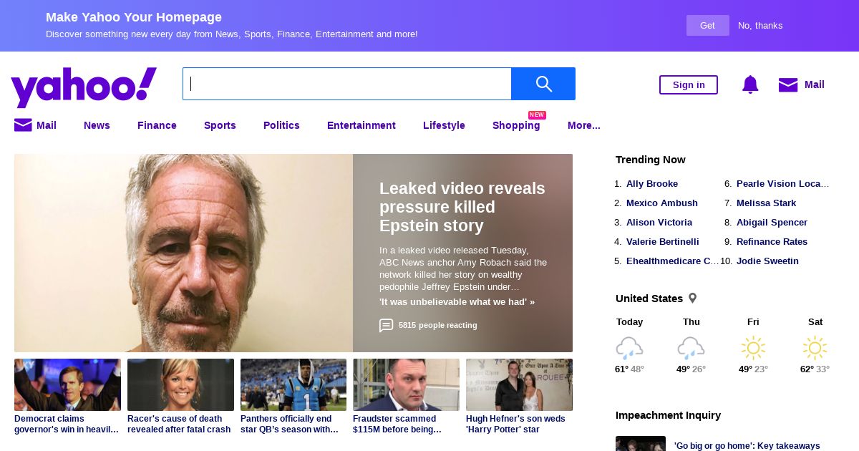The width and height of the screenshot is (859, 451).
Task: Click Panthers officially end star QB's headline
Action: [289, 424]
